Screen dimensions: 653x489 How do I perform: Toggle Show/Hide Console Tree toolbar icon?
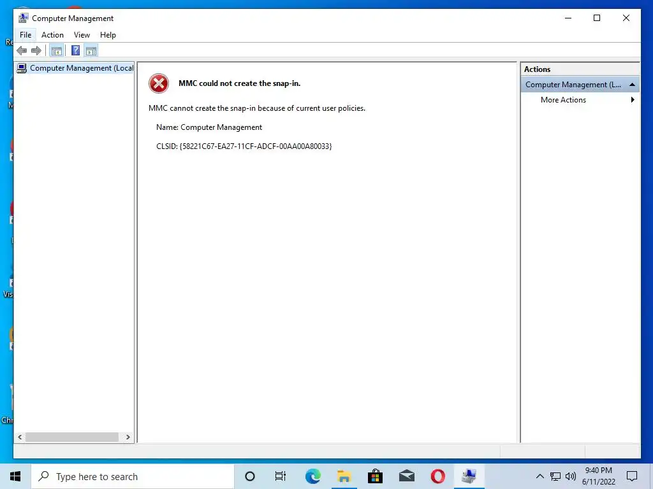pyautogui.click(x=56, y=51)
